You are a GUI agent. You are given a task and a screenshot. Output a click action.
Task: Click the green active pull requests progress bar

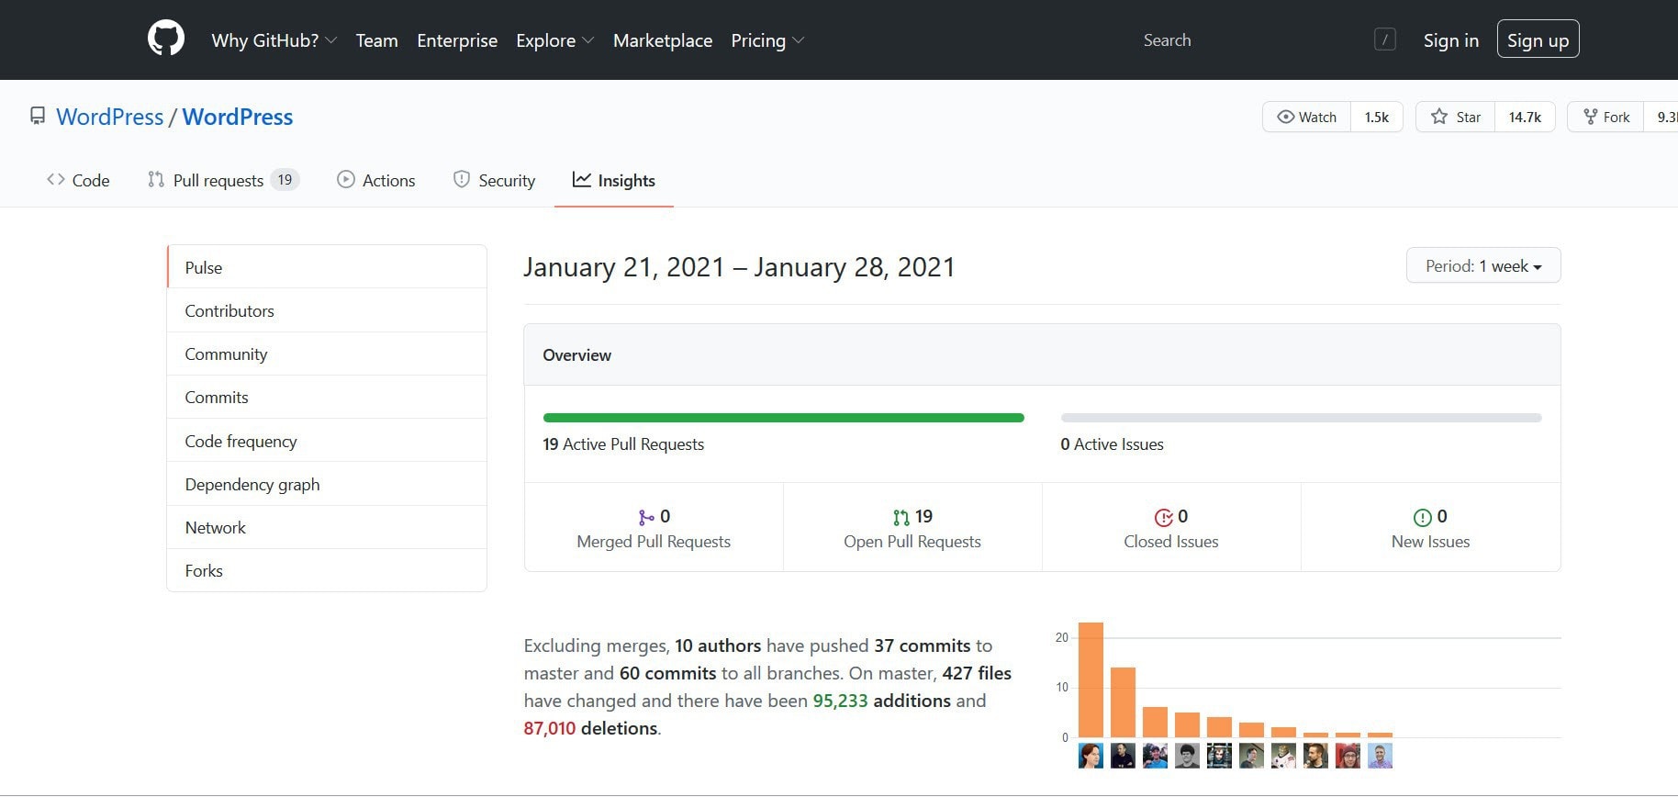coord(783,418)
